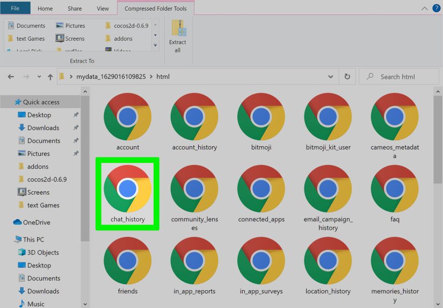Viewport: 443px width, 308px height.
Task: Select the email_campaign_history file icon
Action: pos(328,189)
